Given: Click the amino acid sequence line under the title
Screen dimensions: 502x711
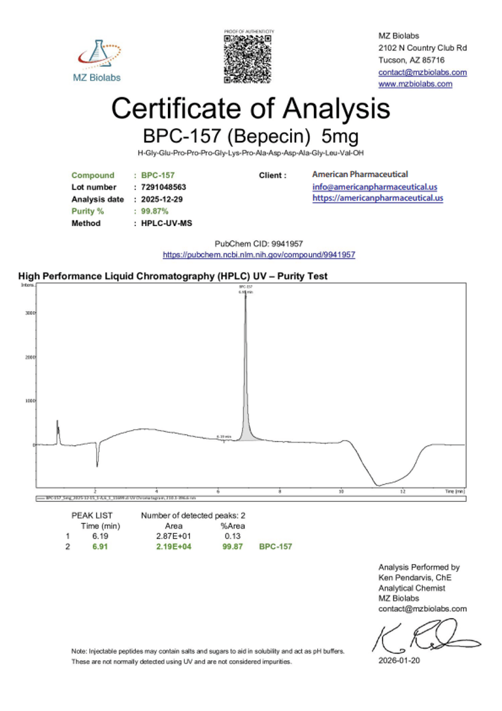Looking at the screenshot, I should coord(250,154).
